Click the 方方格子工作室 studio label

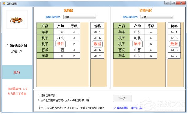pos(17,94)
